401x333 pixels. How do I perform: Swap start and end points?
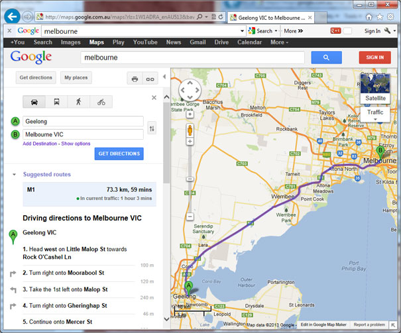click(152, 128)
